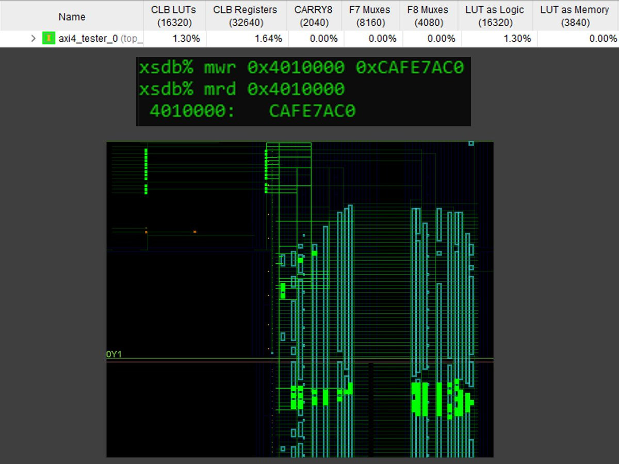
Task: Expand the axi4_tester_0 row
Action: (34, 39)
